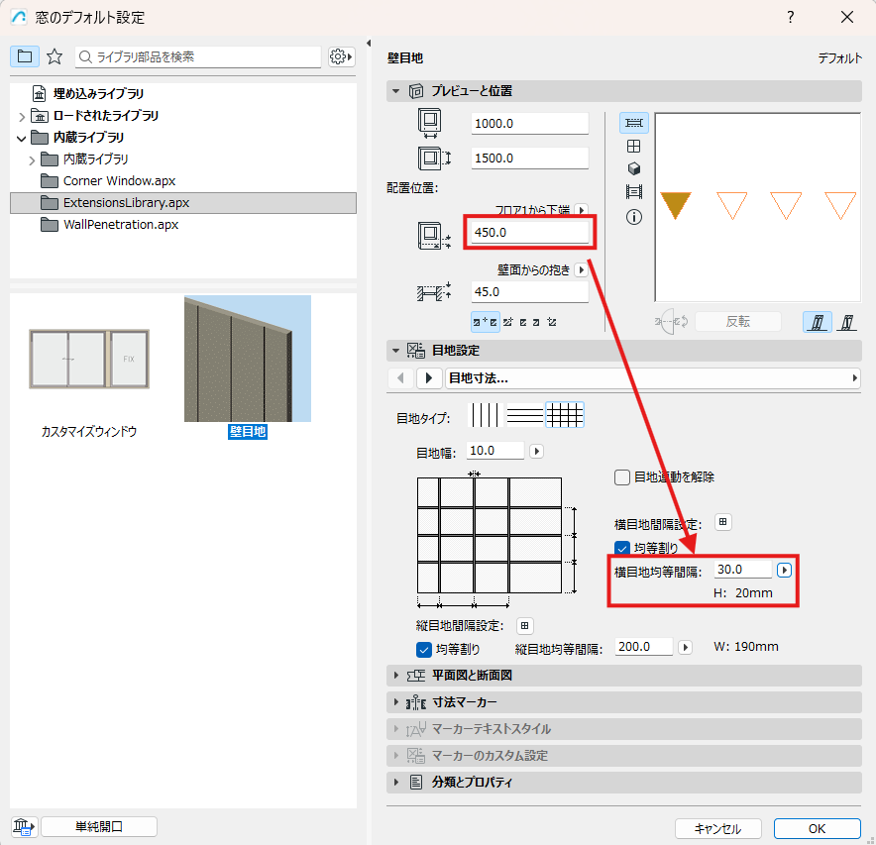Select the カスタマイズウィンドウ thumbnail
Image resolution: width=876 pixels, height=845 pixels.
point(89,360)
